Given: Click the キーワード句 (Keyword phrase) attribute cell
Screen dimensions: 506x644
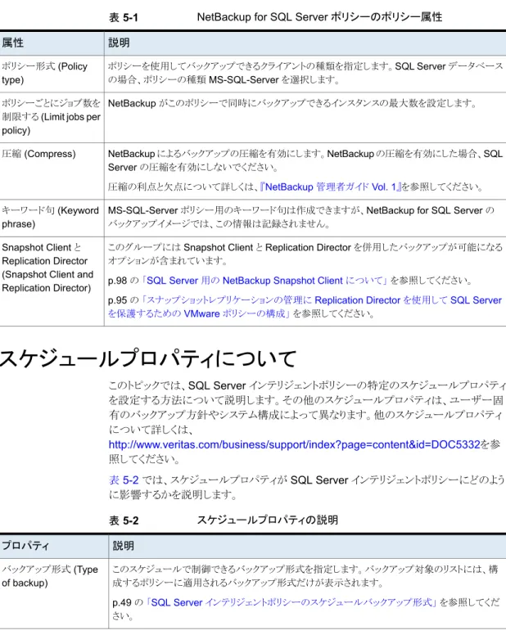Looking at the screenshot, I should click(x=52, y=218).
